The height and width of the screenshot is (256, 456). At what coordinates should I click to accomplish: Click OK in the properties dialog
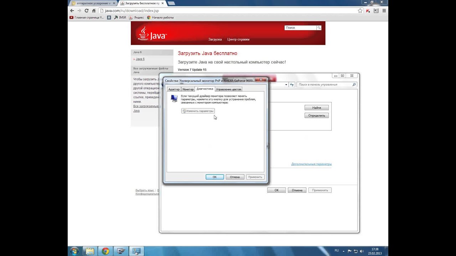215,177
